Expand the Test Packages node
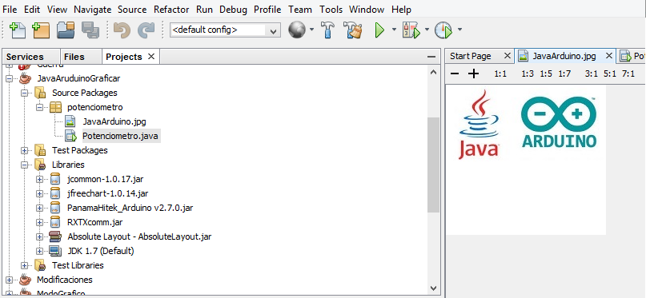 click(24, 150)
